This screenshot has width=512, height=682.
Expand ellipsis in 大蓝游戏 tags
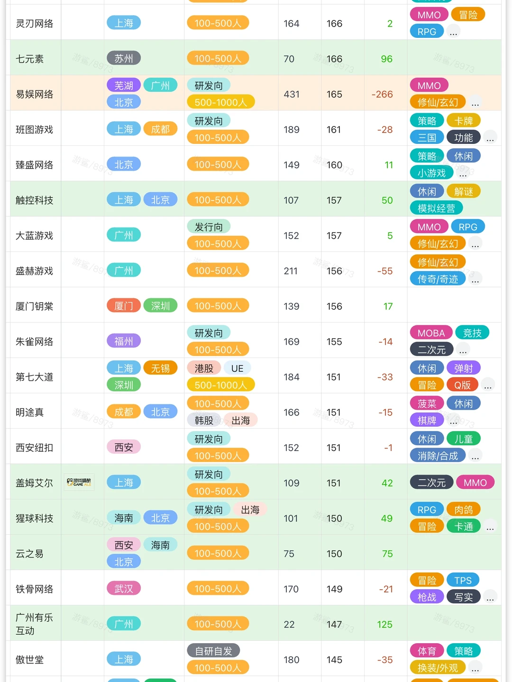click(475, 244)
